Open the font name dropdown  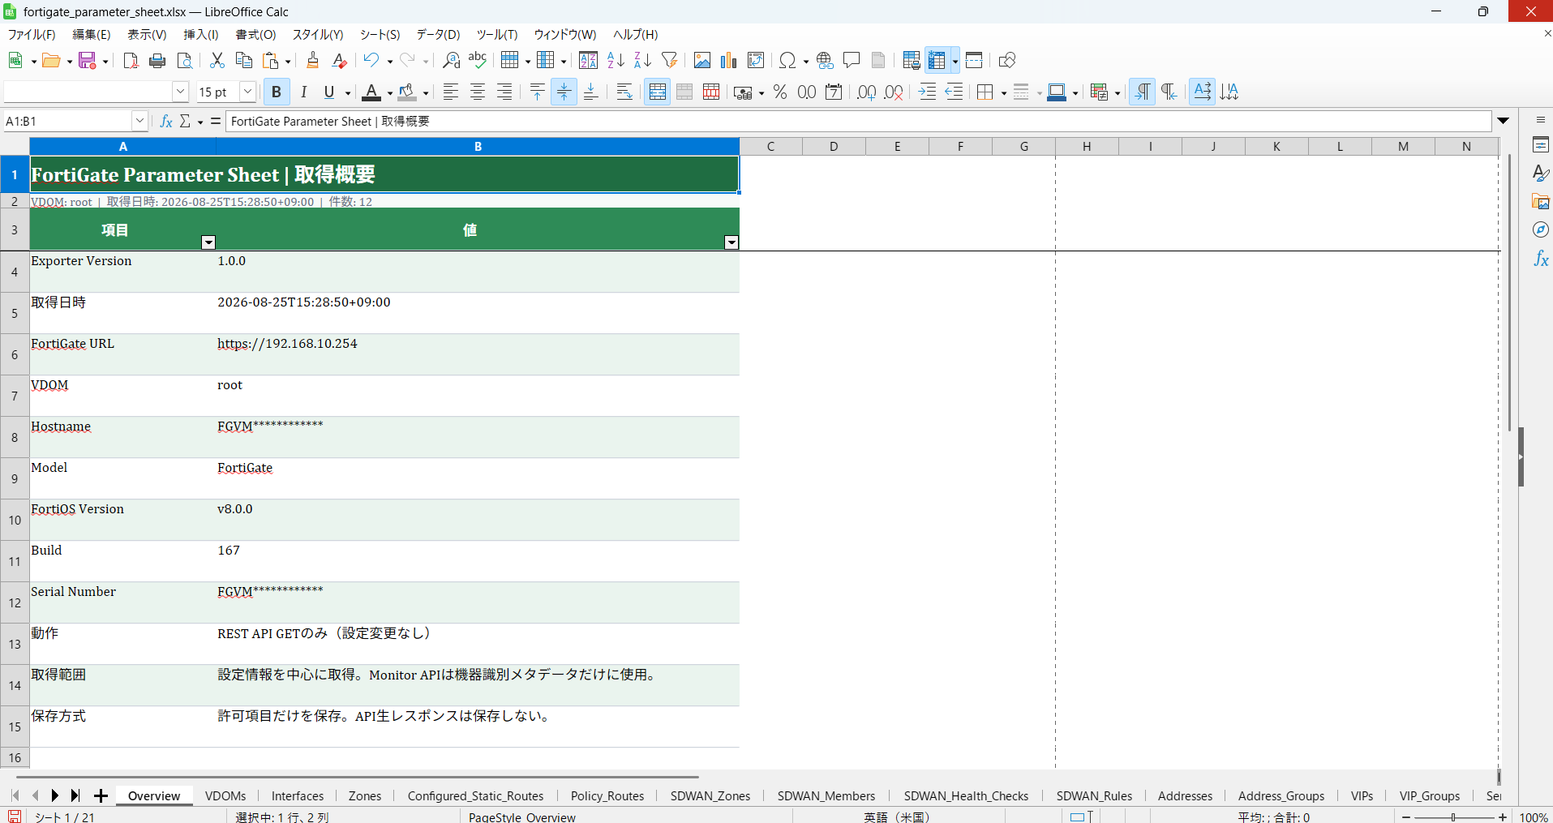181,92
